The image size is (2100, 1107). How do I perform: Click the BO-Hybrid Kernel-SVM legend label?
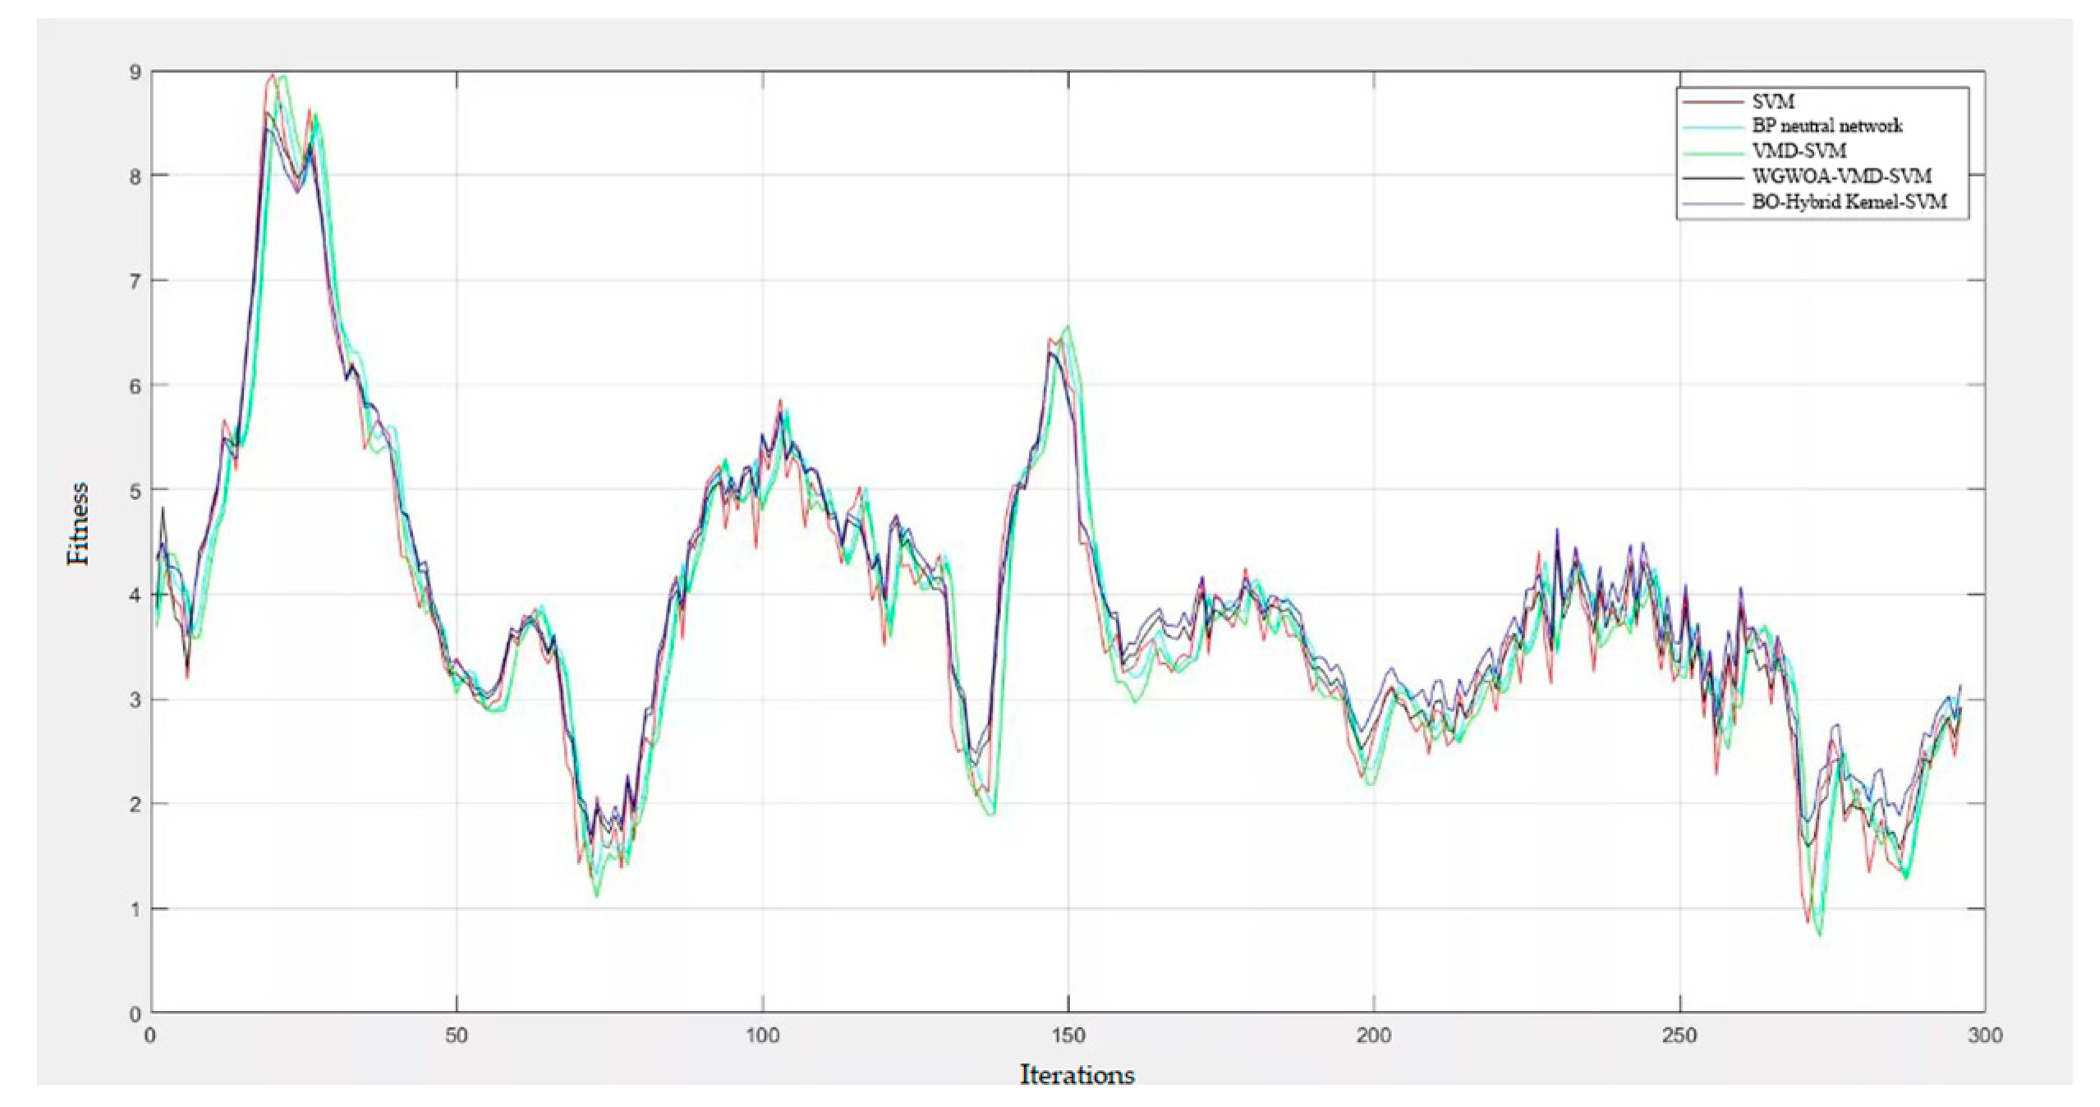coord(1849,202)
